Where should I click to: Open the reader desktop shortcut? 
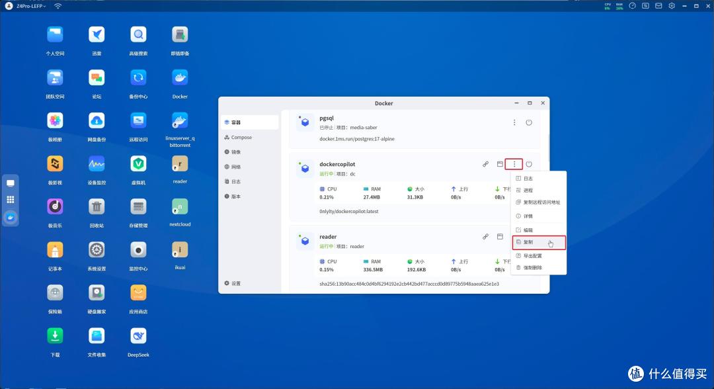[x=180, y=164]
